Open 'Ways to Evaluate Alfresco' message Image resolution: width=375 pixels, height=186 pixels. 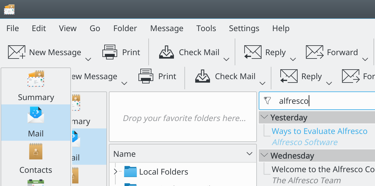point(319,131)
